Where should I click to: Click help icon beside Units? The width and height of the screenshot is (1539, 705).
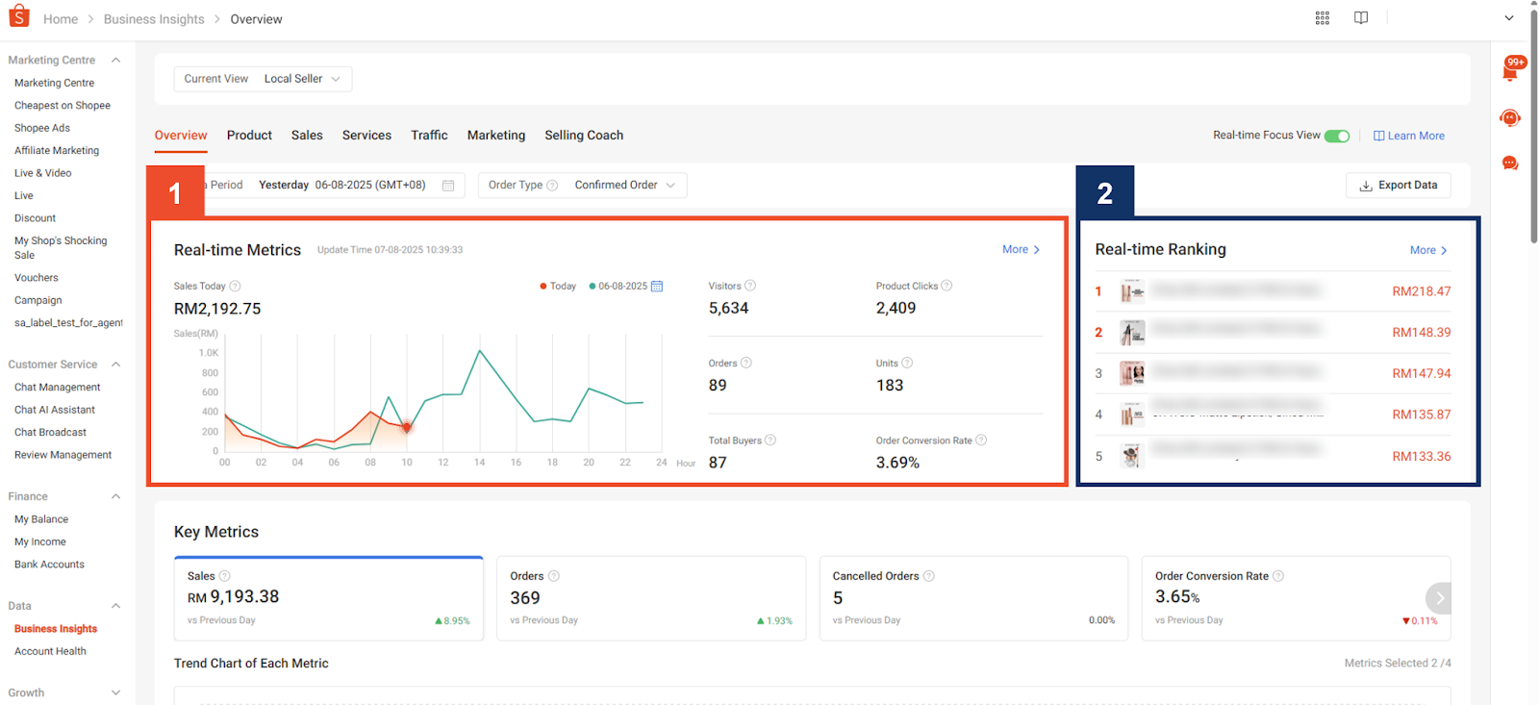tap(907, 364)
